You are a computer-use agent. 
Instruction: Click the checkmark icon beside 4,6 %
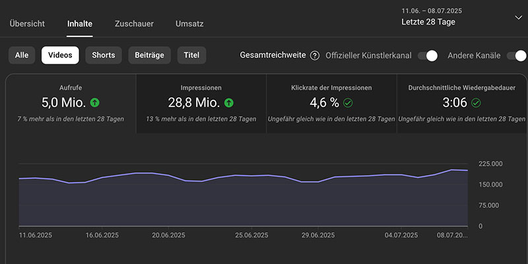click(x=348, y=102)
